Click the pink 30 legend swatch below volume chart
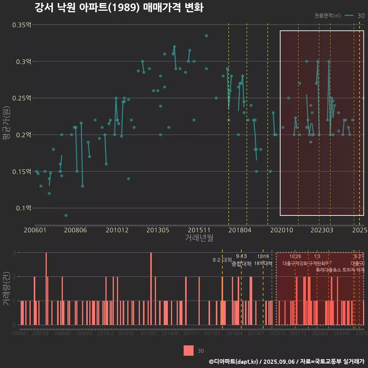The height and width of the screenshot is (368, 368). pyautogui.click(x=189, y=350)
